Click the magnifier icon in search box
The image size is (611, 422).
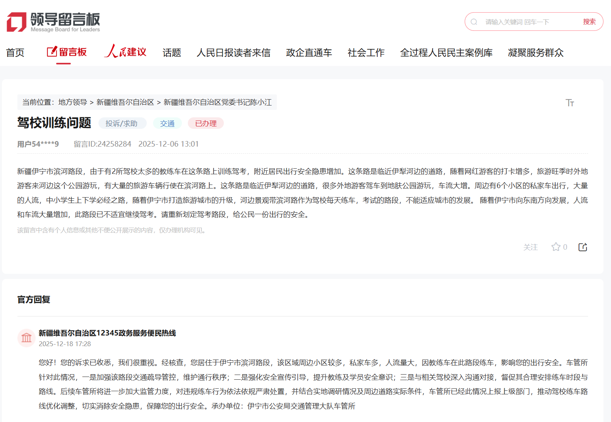(474, 22)
